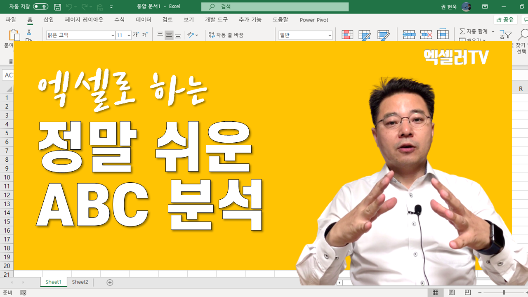The height and width of the screenshot is (297, 528).
Task: Open the font name dropdown (맑은 고딕)
Action: click(x=113, y=35)
